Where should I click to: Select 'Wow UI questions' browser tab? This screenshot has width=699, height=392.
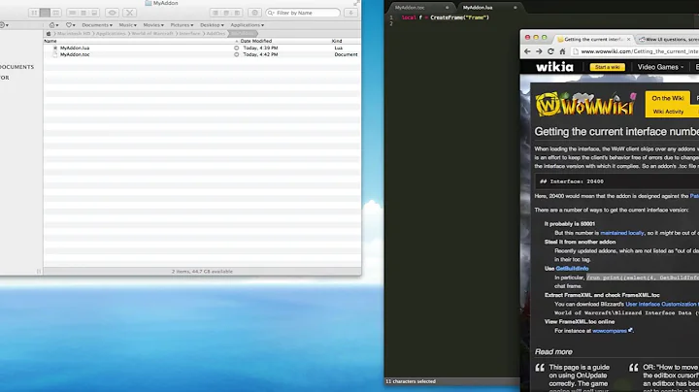pos(669,39)
